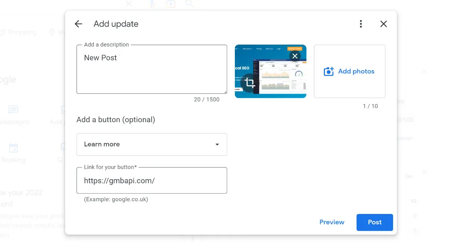462x242 pixels.
Task: Click the dropdown arrow next to Learn more
Action: 217,144
